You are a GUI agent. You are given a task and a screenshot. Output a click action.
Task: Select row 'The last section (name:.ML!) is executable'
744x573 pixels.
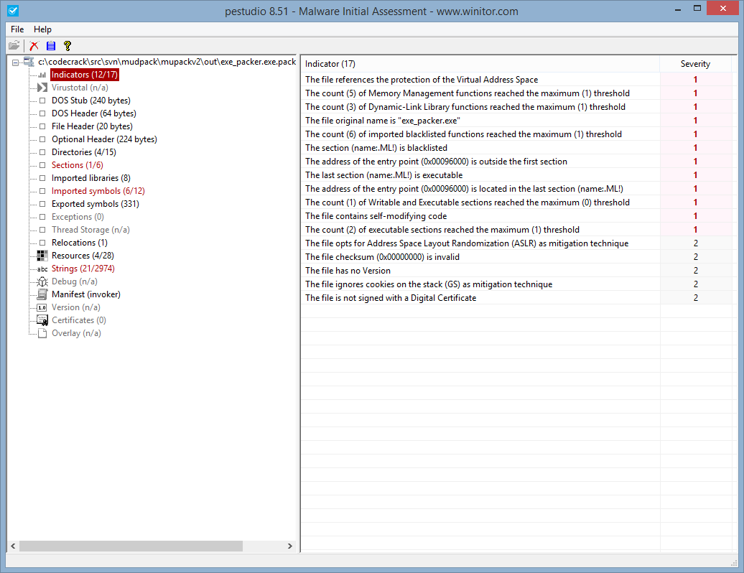pyautogui.click(x=516, y=175)
